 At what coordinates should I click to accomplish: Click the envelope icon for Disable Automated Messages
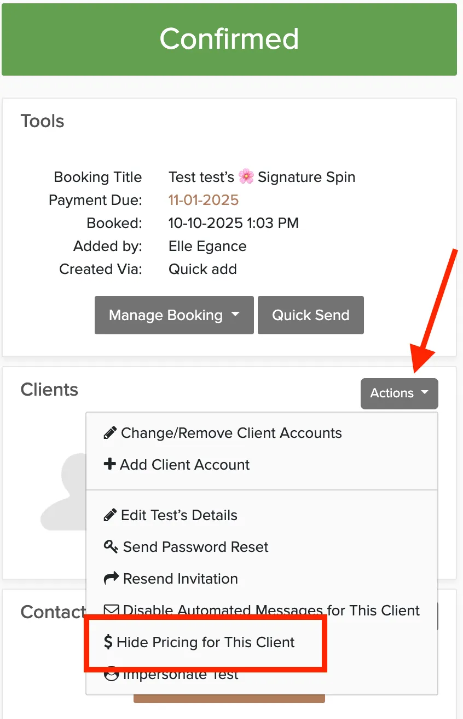tap(111, 610)
